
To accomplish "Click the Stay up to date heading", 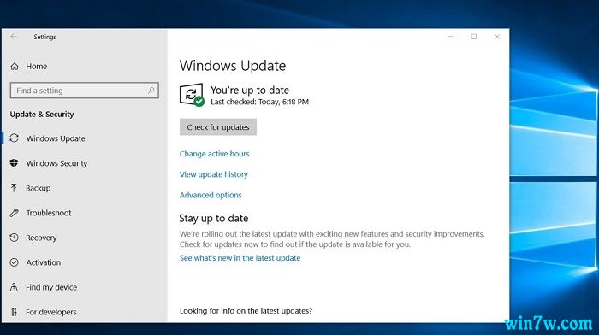I will [214, 218].
